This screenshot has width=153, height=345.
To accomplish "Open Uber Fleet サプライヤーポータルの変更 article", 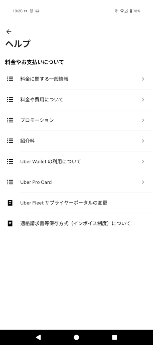I will click(76, 203).
